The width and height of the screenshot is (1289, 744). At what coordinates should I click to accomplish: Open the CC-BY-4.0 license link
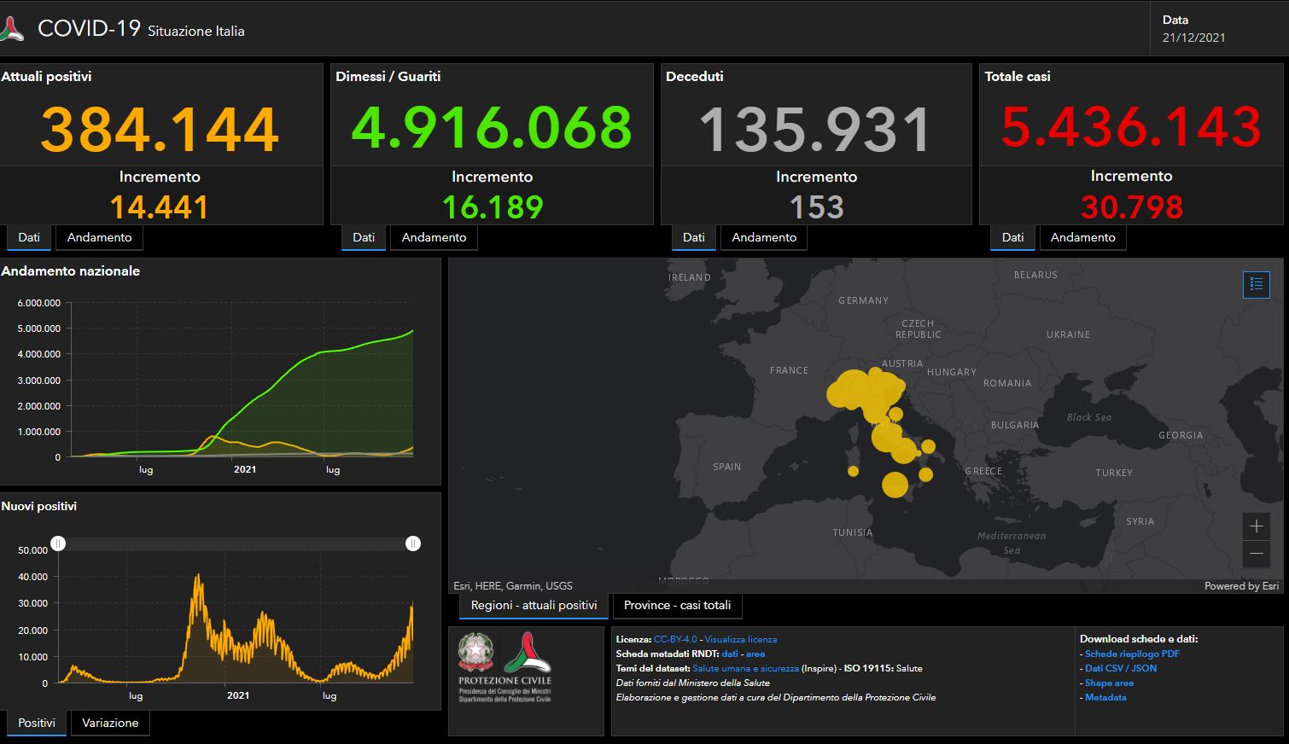[675, 639]
